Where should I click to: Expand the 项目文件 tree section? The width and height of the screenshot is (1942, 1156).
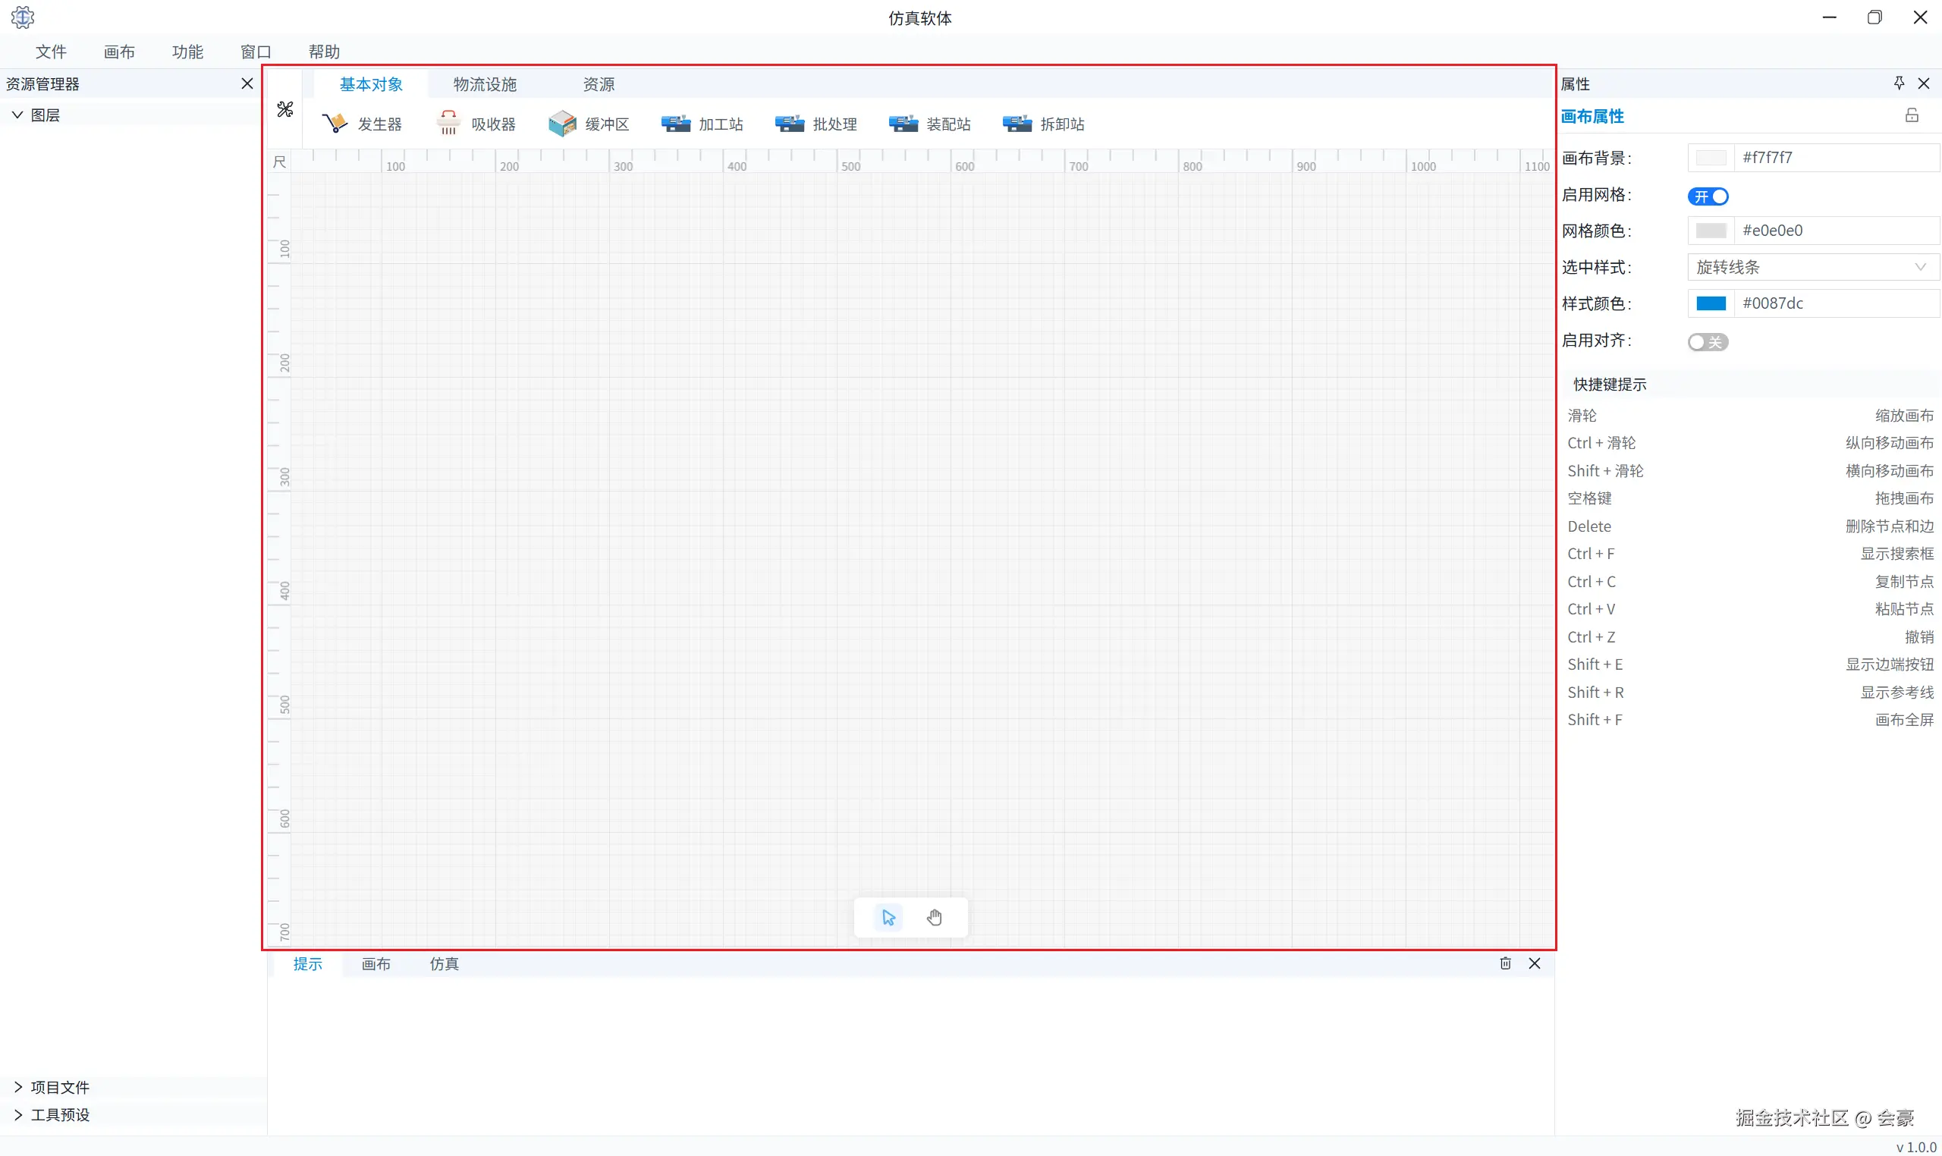tap(18, 1087)
